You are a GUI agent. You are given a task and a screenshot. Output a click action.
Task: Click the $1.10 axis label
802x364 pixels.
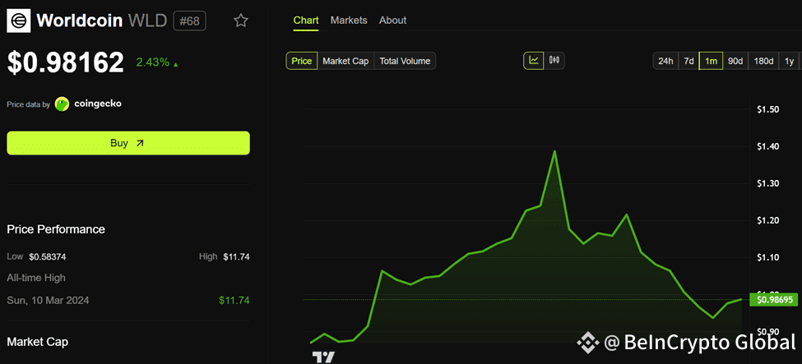[767, 257]
